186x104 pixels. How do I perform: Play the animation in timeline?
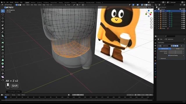(79, 95)
